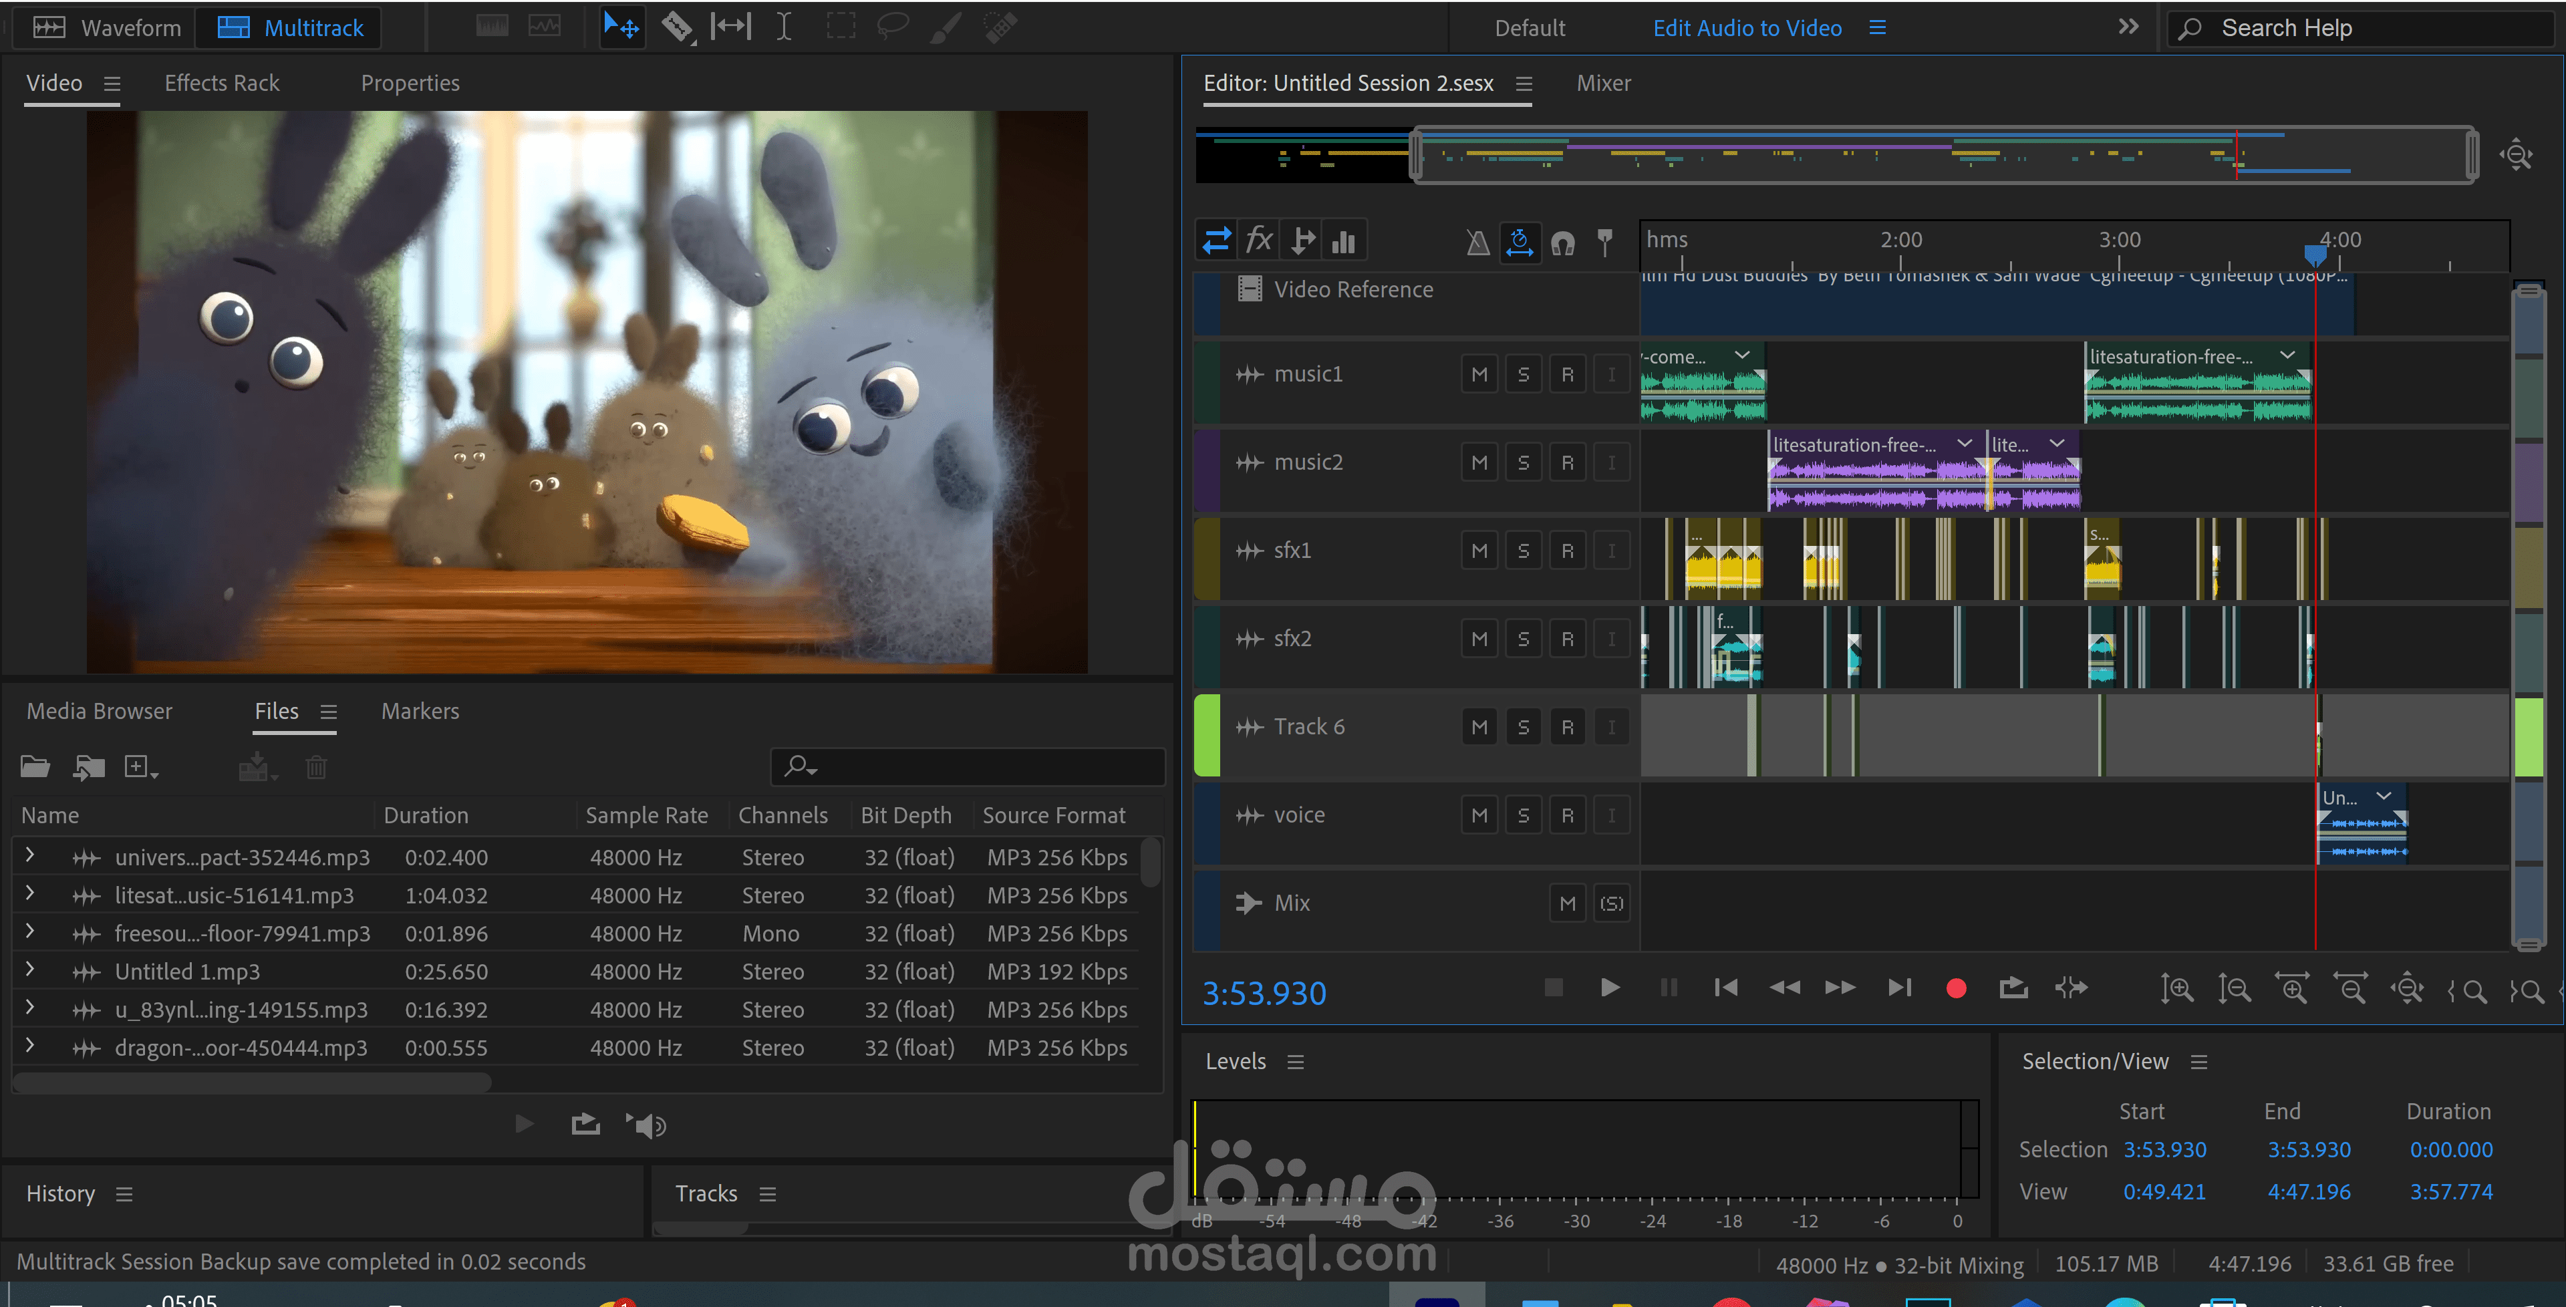Image resolution: width=2566 pixels, height=1307 pixels.
Task: Arm the voice track for recording
Action: 1567,815
